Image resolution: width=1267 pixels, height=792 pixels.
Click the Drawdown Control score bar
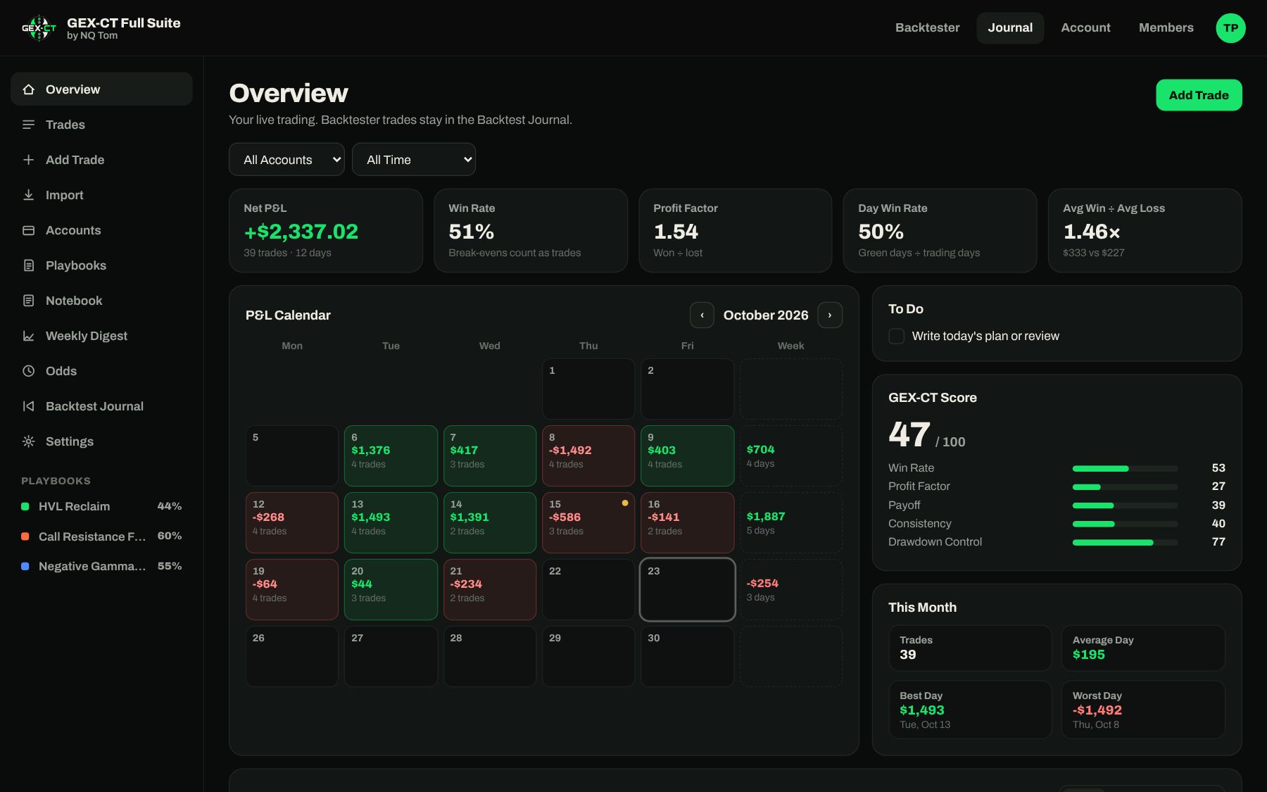1125,542
